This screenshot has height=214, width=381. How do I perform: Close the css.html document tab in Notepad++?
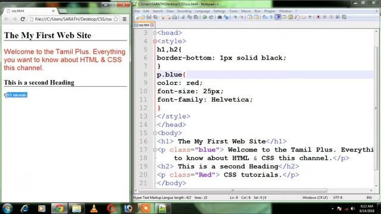coord(152,25)
